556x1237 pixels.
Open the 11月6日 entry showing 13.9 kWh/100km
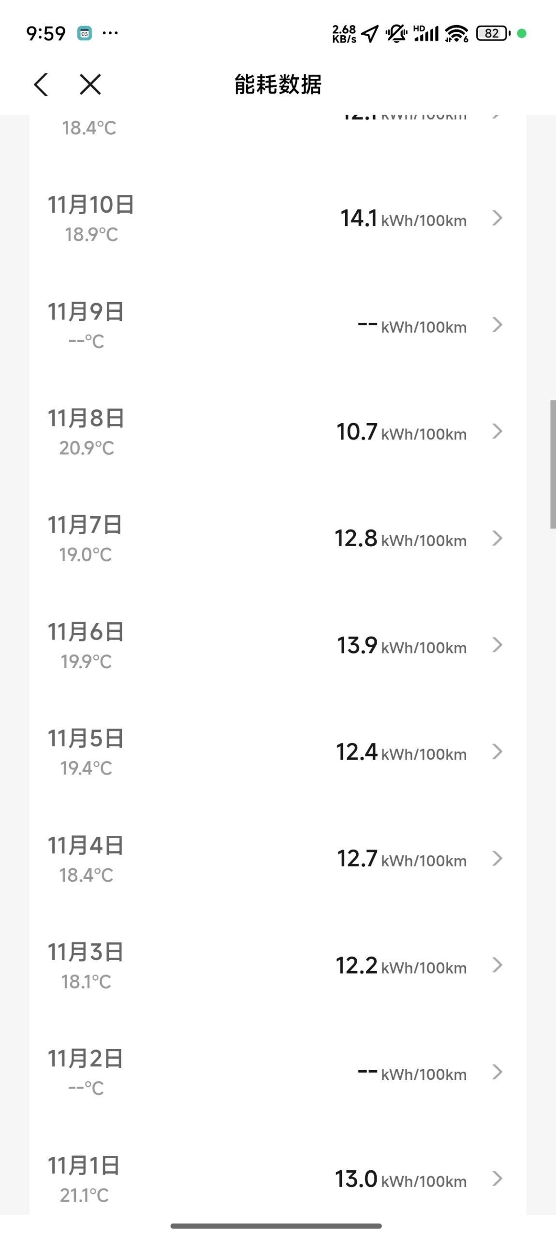tap(278, 645)
